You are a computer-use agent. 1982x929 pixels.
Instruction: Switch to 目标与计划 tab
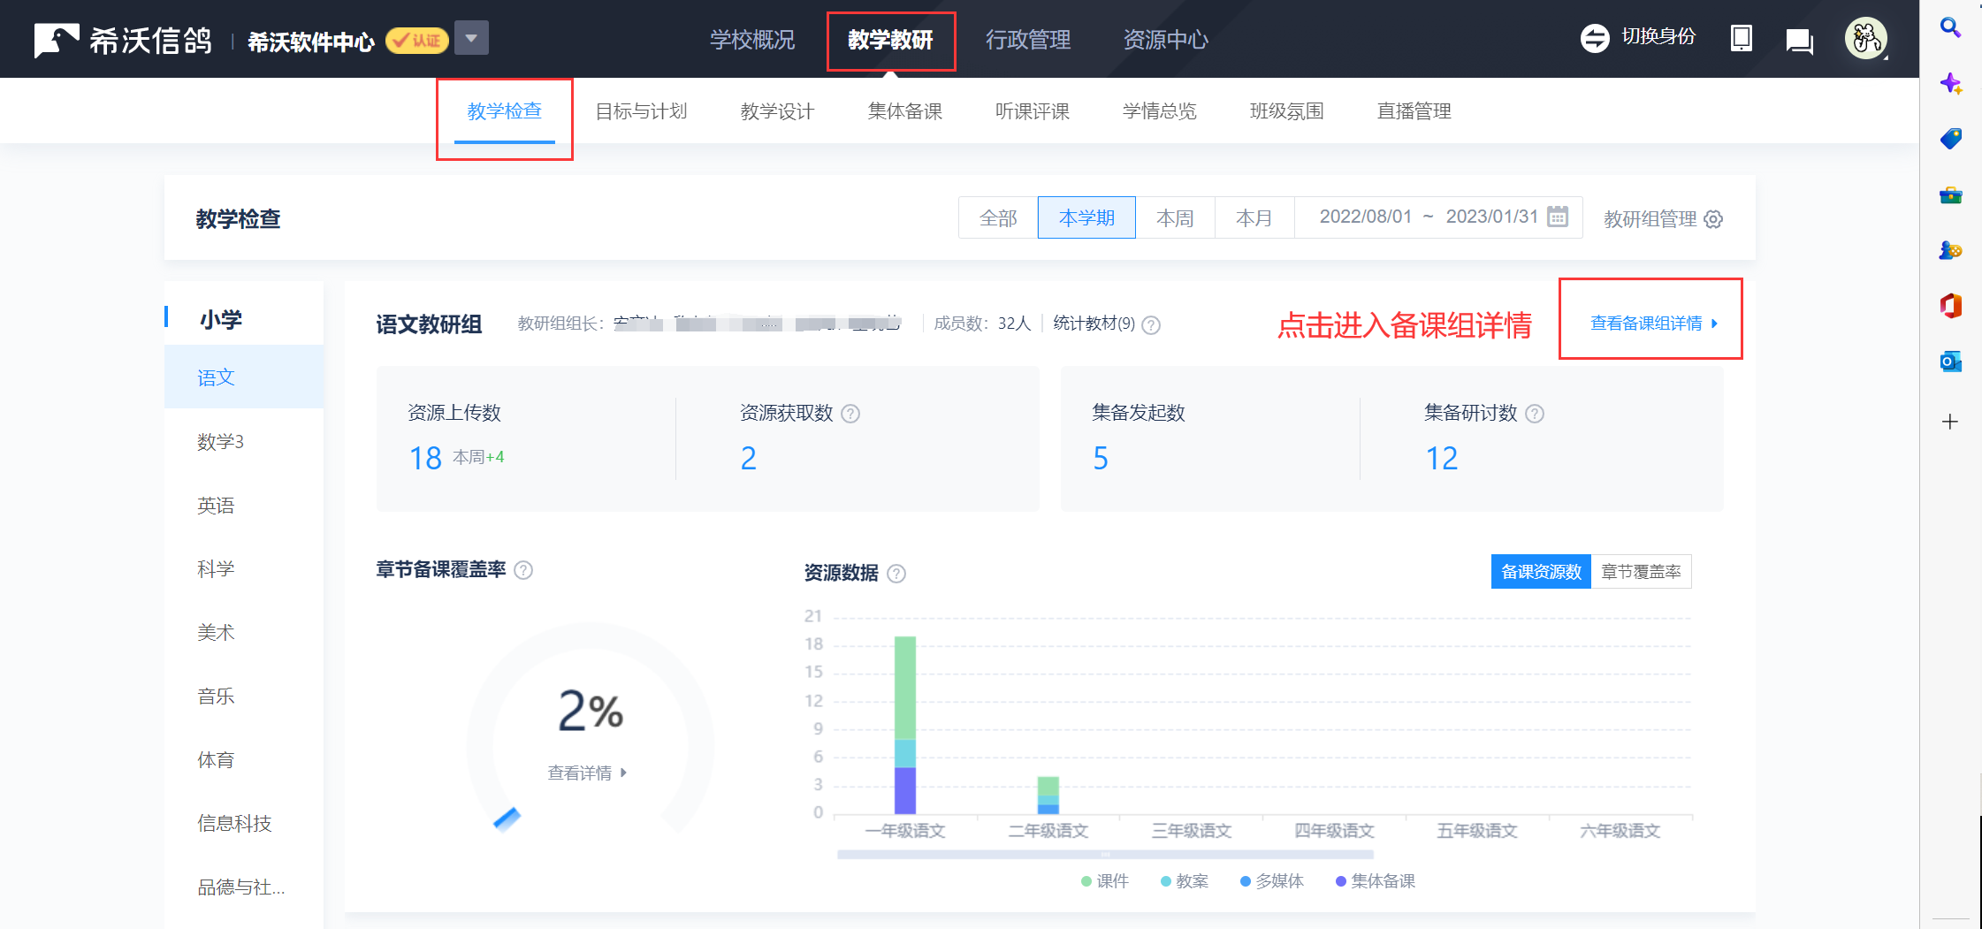point(641,111)
